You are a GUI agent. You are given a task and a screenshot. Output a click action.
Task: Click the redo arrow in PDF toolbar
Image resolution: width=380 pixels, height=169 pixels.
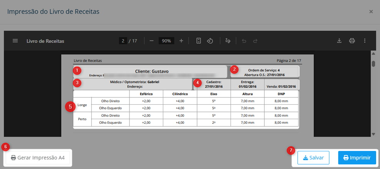255,41
